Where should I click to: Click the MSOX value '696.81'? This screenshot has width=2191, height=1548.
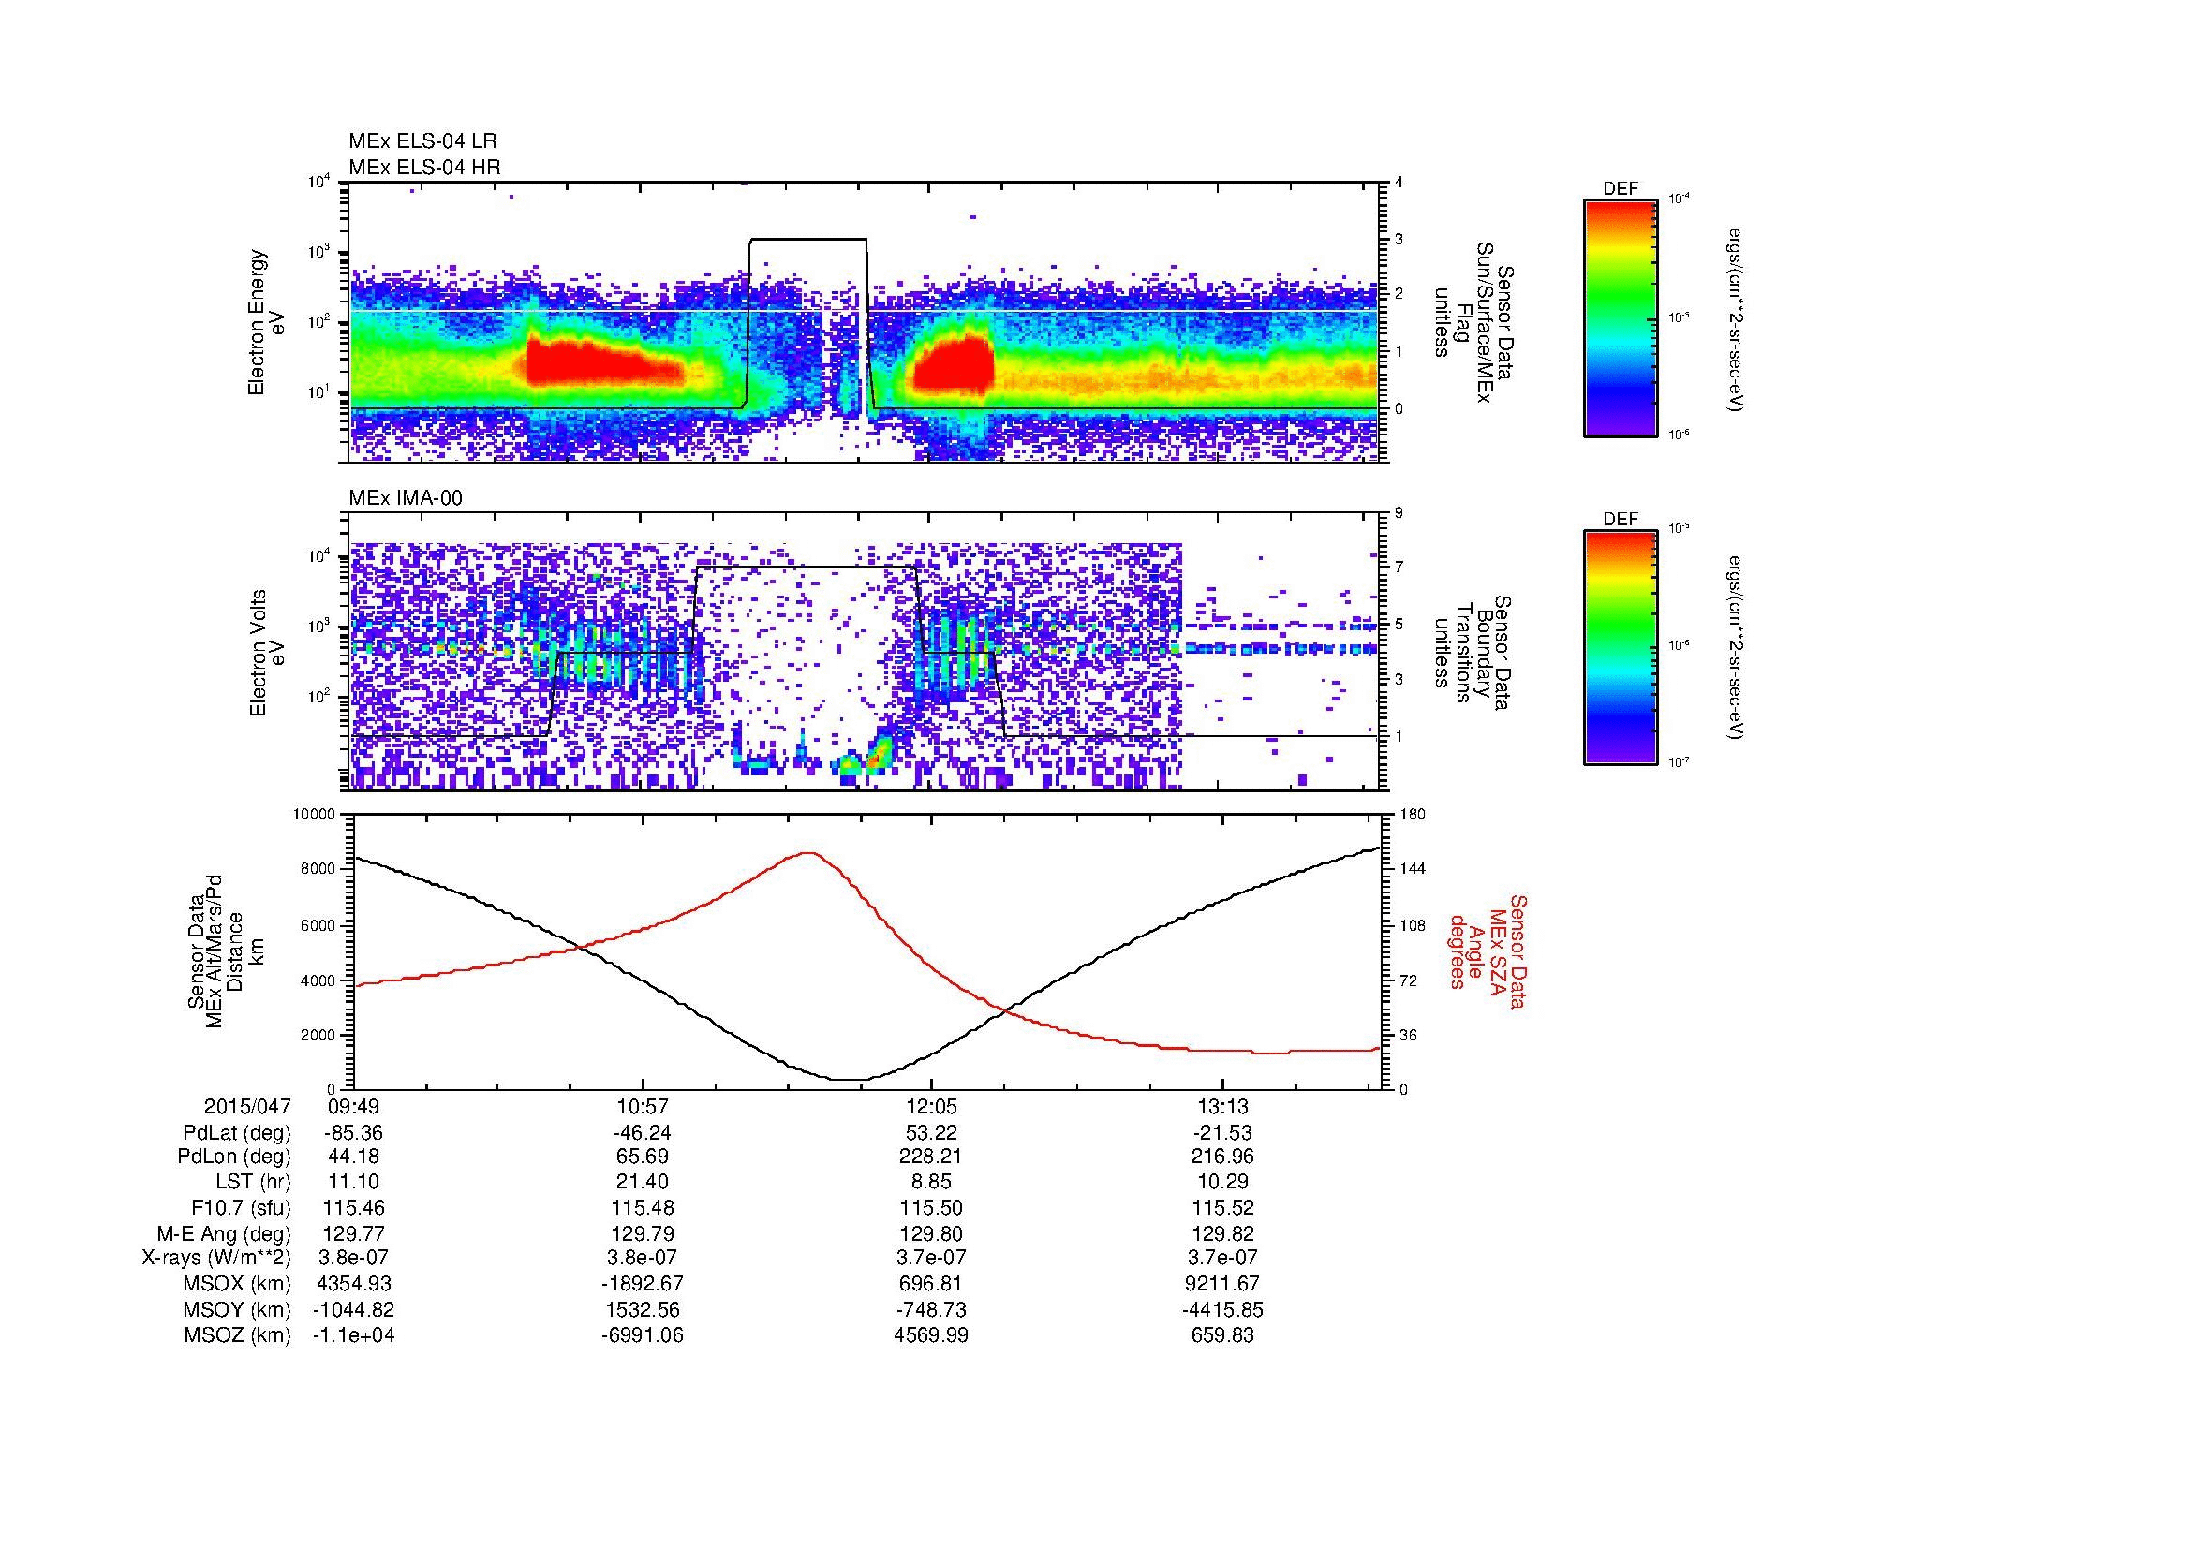(931, 1284)
